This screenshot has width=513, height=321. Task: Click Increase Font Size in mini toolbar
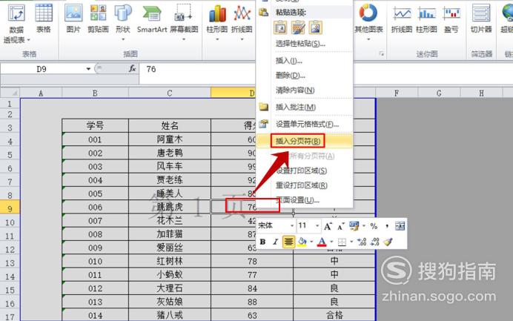click(328, 226)
